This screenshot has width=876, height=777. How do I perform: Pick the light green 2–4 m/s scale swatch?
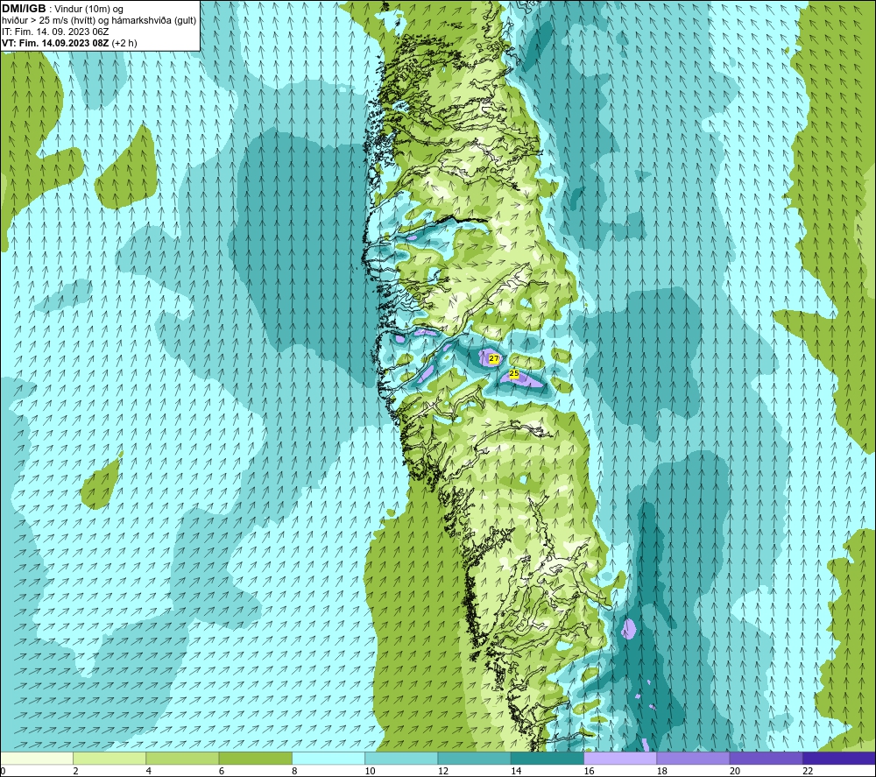[x=109, y=759]
